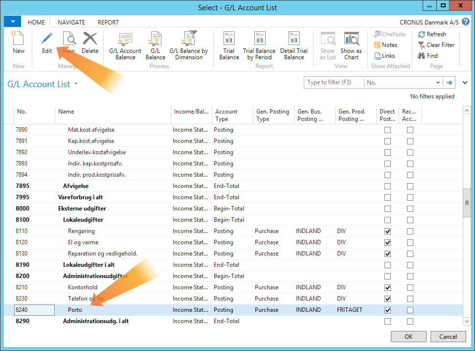Toggle Reconciliation Account for 8230 Telefon og fax
Image resolution: width=475 pixels, height=351 pixels.
(x=410, y=299)
